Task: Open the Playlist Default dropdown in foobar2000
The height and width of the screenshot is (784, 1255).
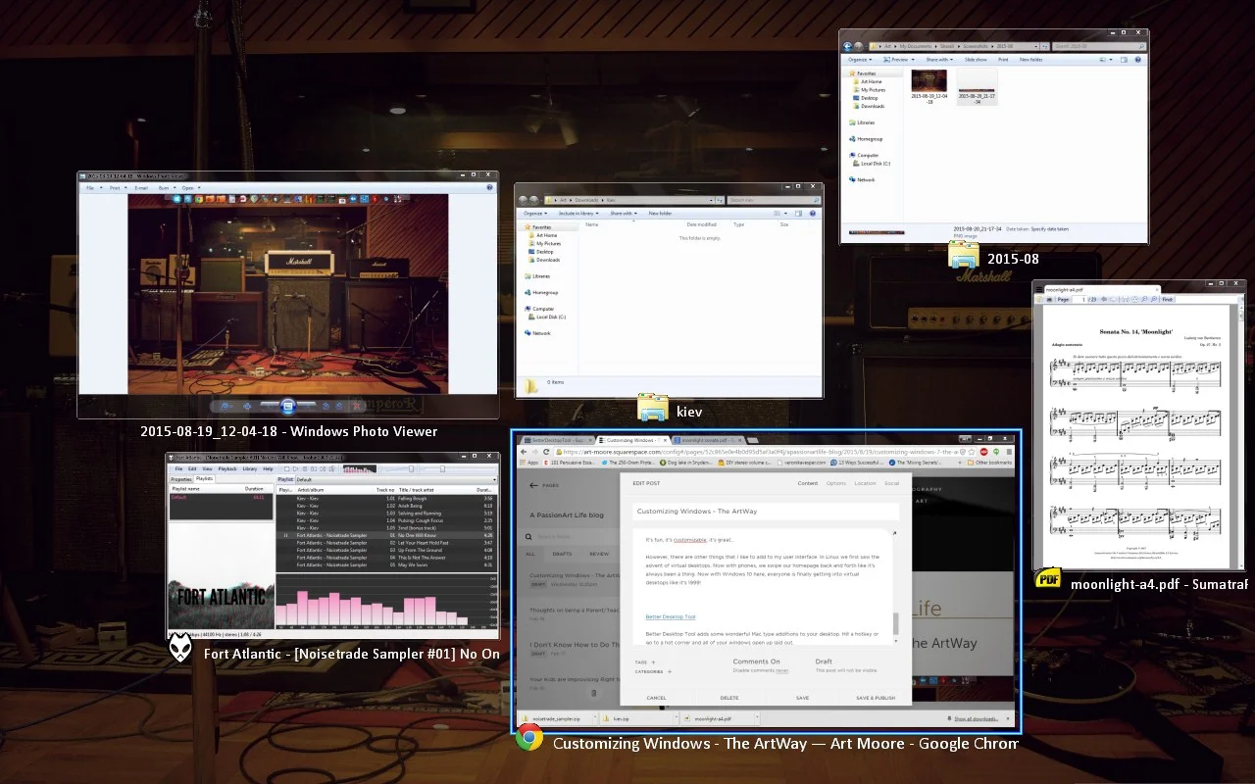Action: 396,479
